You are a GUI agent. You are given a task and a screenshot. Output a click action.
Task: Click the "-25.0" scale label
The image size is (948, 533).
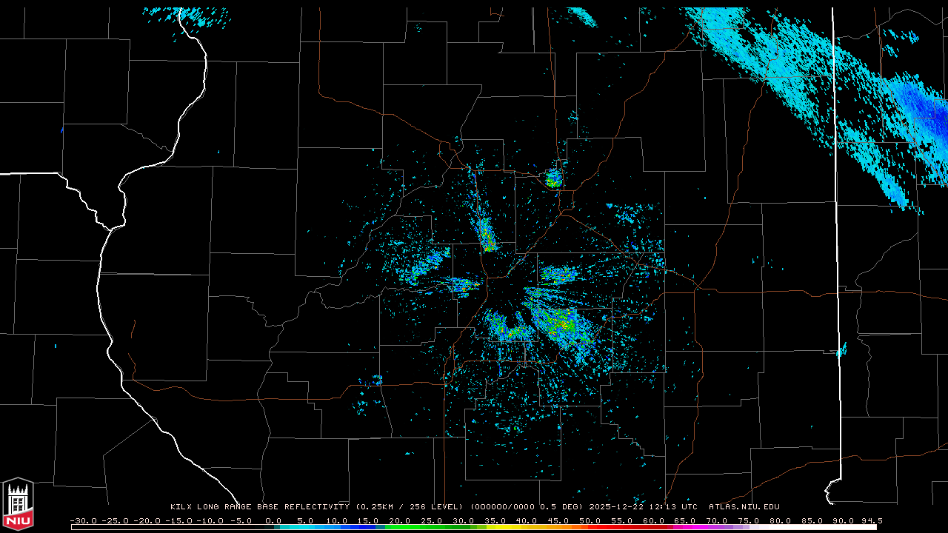(115, 520)
